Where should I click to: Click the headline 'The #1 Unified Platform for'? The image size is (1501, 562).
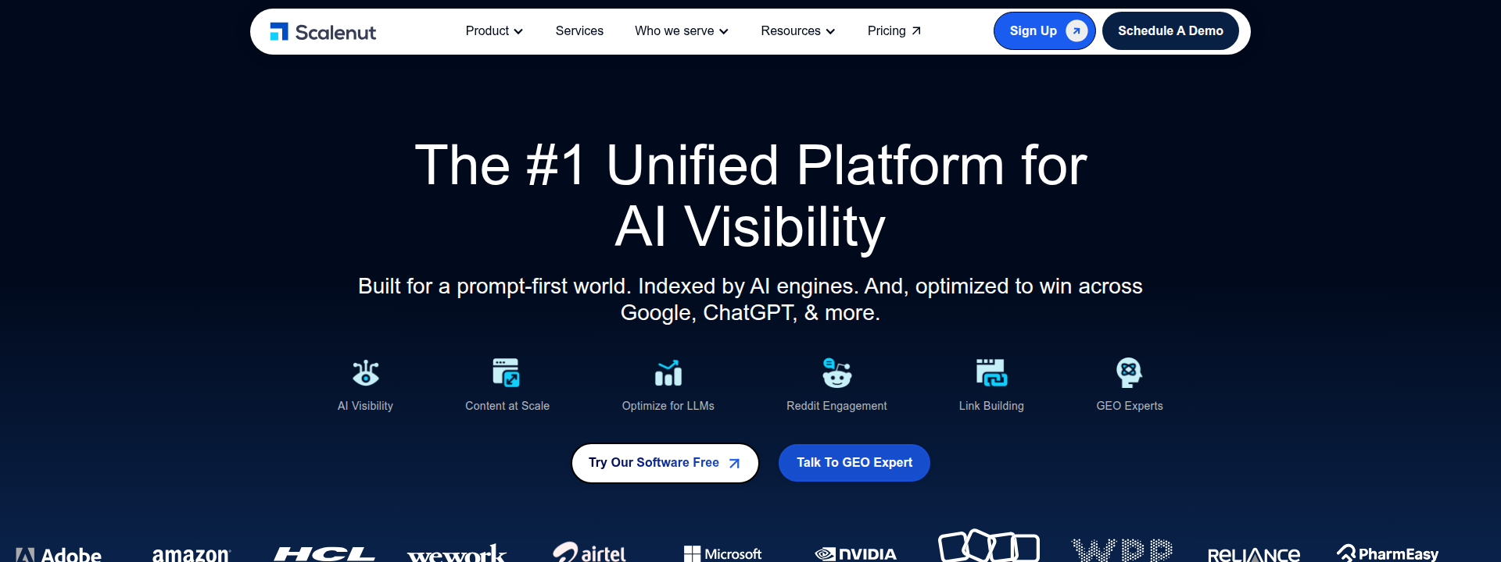click(x=750, y=165)
